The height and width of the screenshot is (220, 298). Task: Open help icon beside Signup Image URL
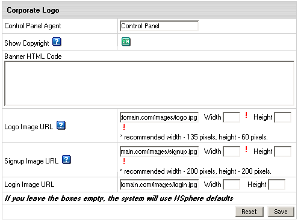tap(66, 160)
